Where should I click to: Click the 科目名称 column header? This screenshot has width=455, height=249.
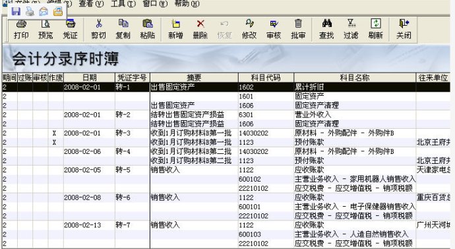[355, 77]
